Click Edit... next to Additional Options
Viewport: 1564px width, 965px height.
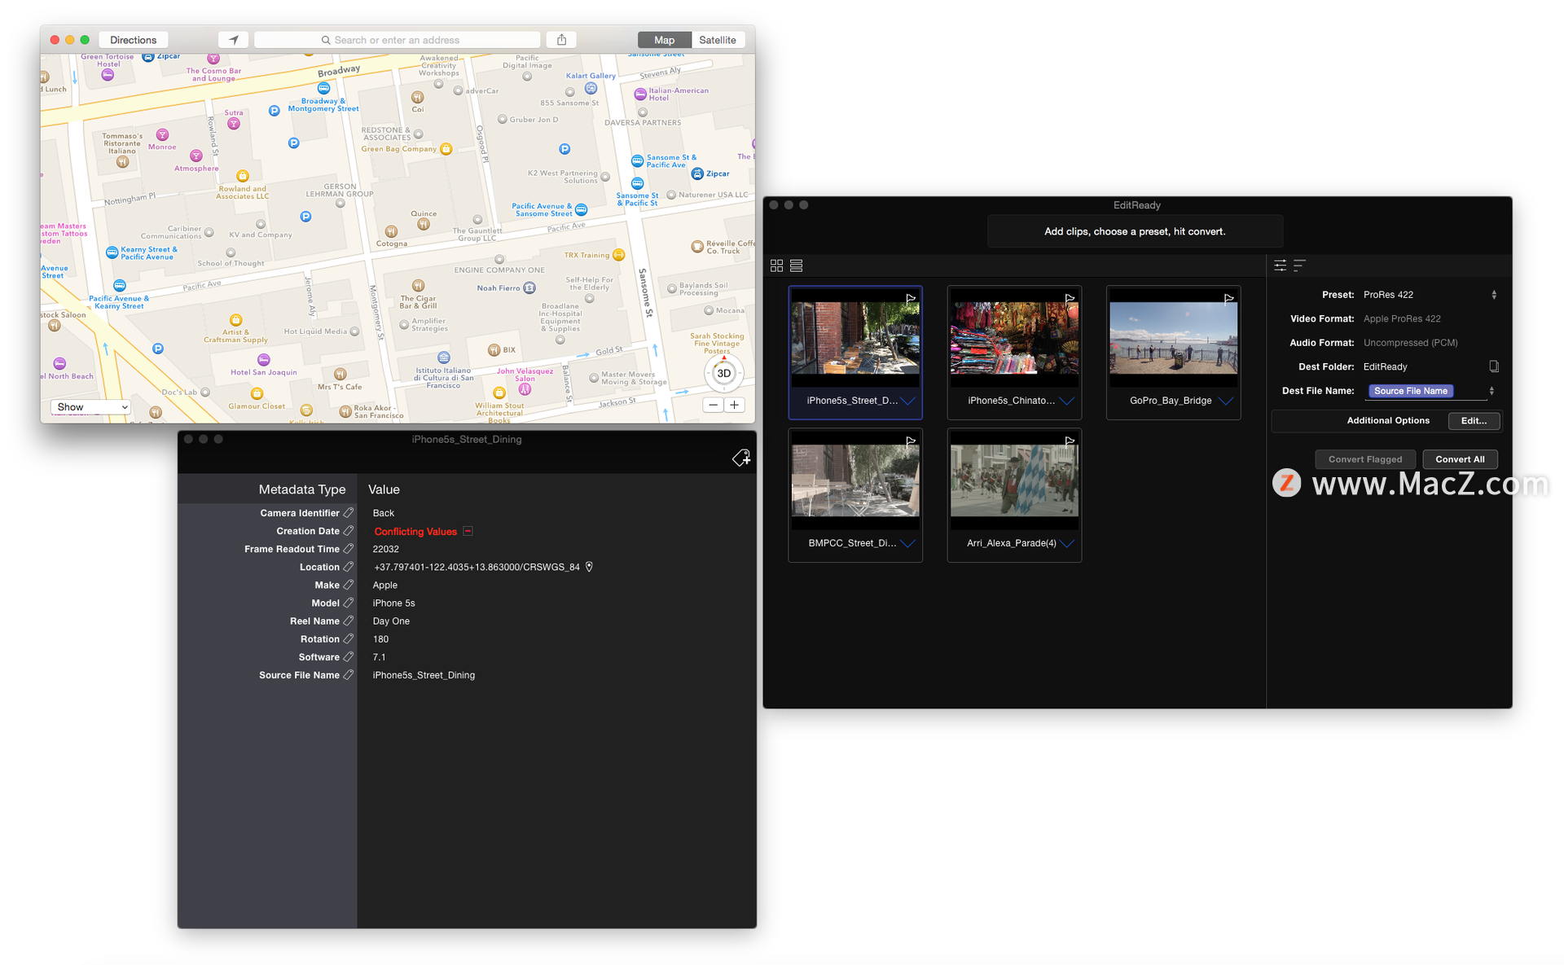tap(1474, 421)
